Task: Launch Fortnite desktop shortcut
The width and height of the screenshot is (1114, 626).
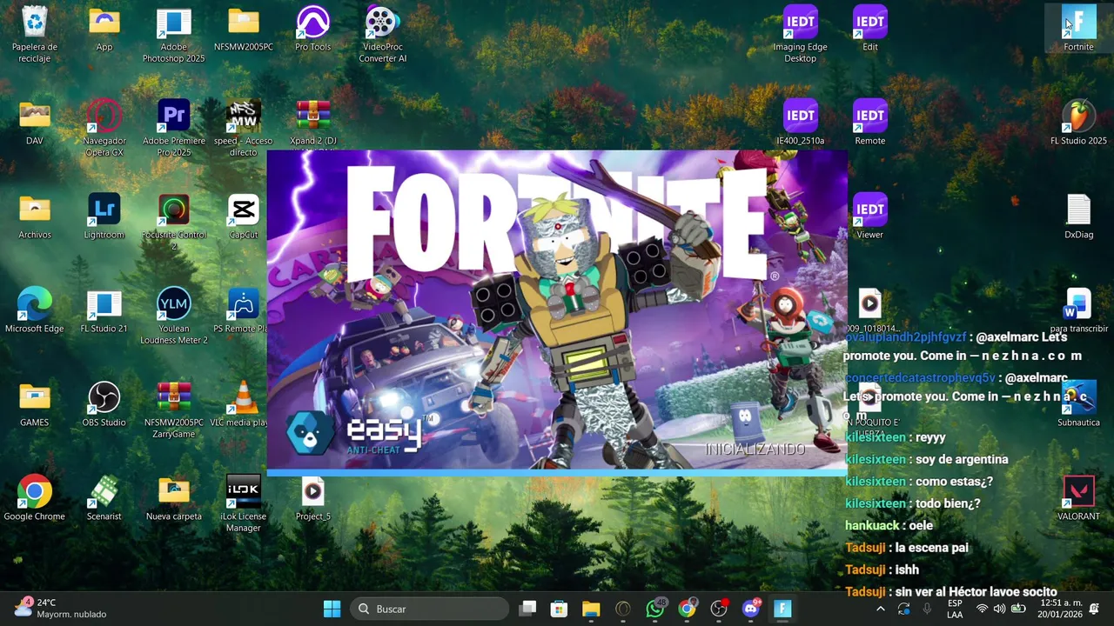Action: tap(1079, 29)
